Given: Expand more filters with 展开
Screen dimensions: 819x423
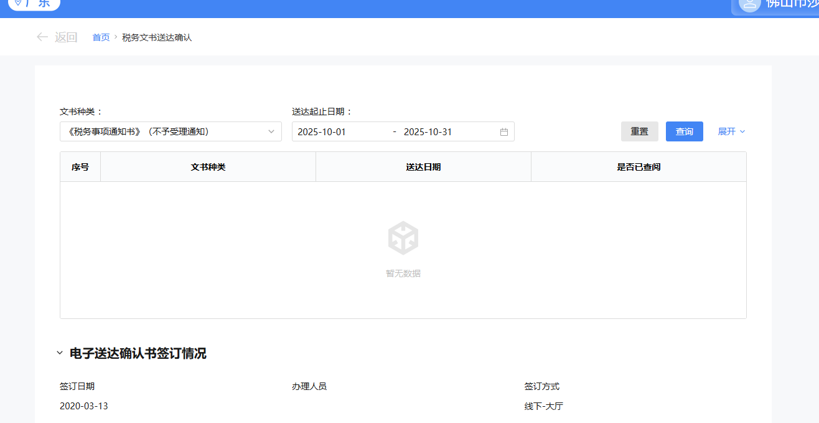Looking at the screenshot, I should (x=731, y=131).
